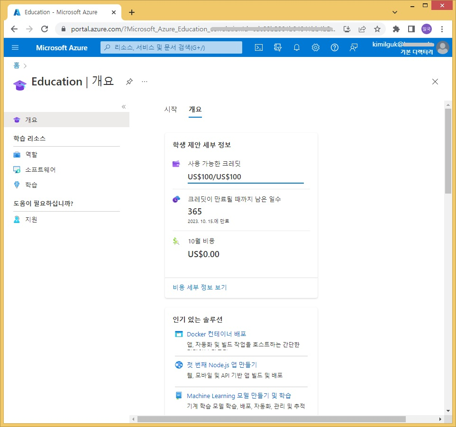Viewport: 456px width, 427px height.
Task: Open Machine Learning 모델 만들기 및 학습 link
Action: click(239, 396)
